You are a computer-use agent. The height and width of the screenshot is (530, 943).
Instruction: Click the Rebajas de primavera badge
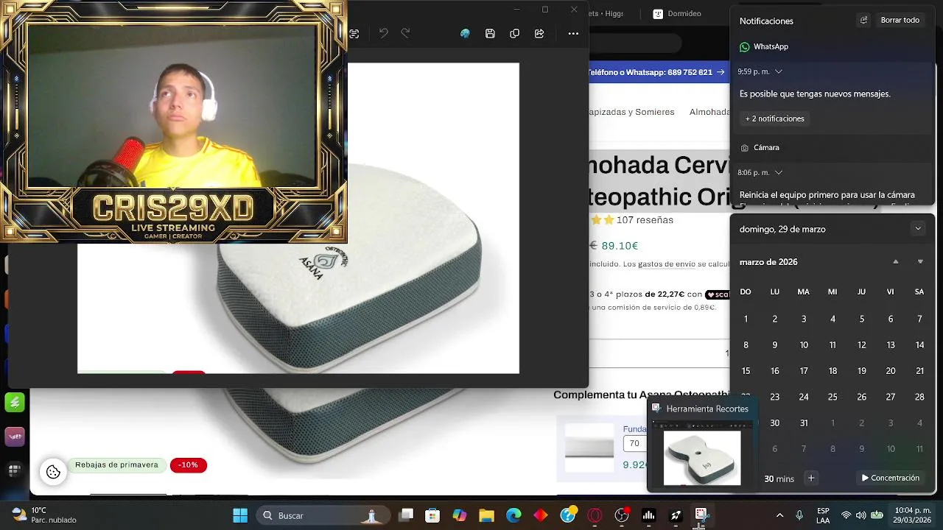[x=116, y=465]
